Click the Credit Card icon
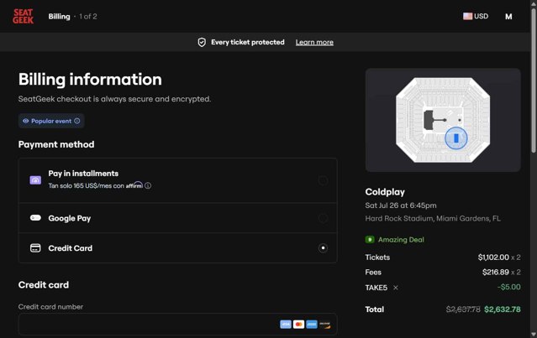The image size is (537, 338). 35,247
